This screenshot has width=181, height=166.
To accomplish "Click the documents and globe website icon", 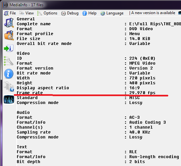I will 9,86.
